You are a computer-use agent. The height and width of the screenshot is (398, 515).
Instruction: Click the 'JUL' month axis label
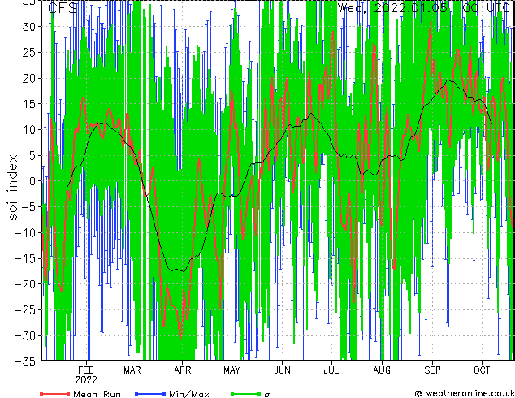pyautogui.click(x=331, y=370)
